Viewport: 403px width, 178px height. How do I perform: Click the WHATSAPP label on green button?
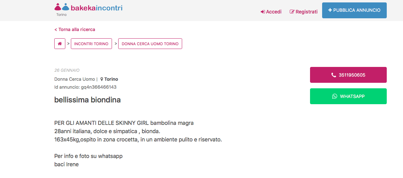point(352,96)
